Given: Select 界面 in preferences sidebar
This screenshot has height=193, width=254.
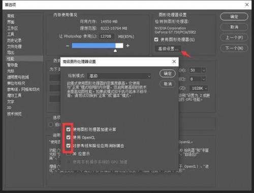Looking at the screenshot, I should tap(11, 22).
